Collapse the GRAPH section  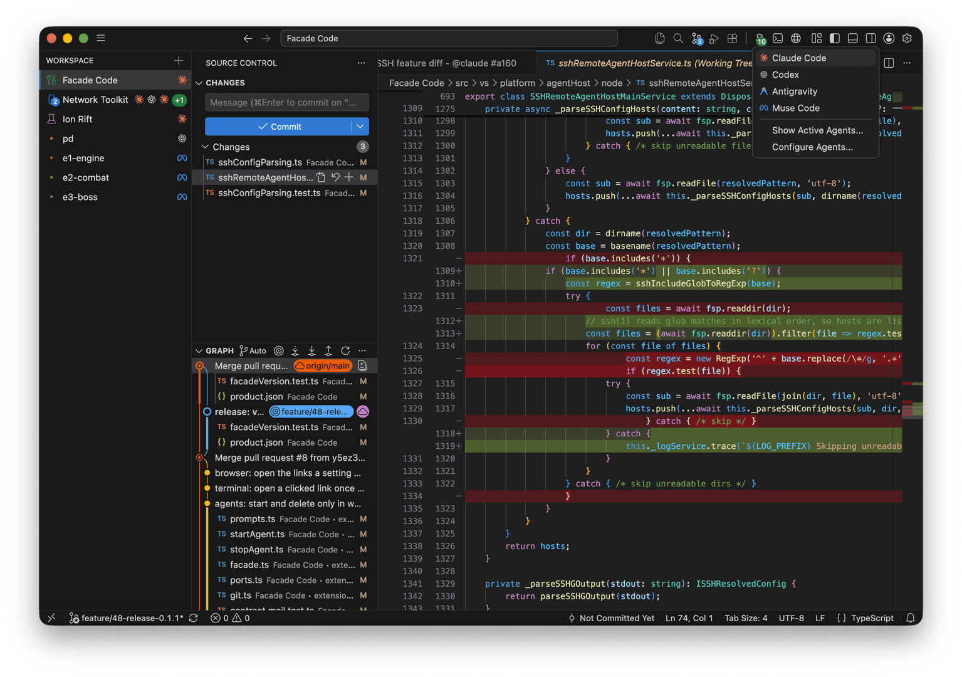pyautogui.click(x=199, y=351)
